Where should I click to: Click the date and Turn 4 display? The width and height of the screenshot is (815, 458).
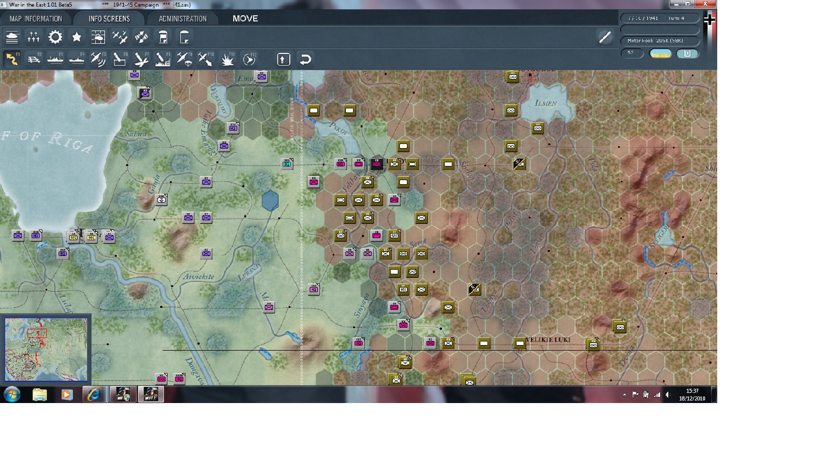(660, 18)
